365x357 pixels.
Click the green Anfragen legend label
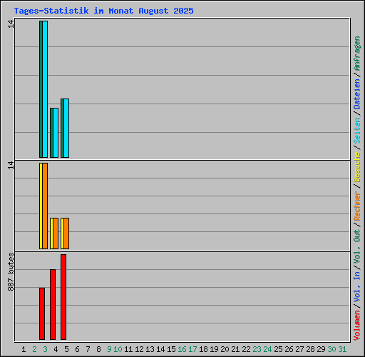click(x=357, y=54)
